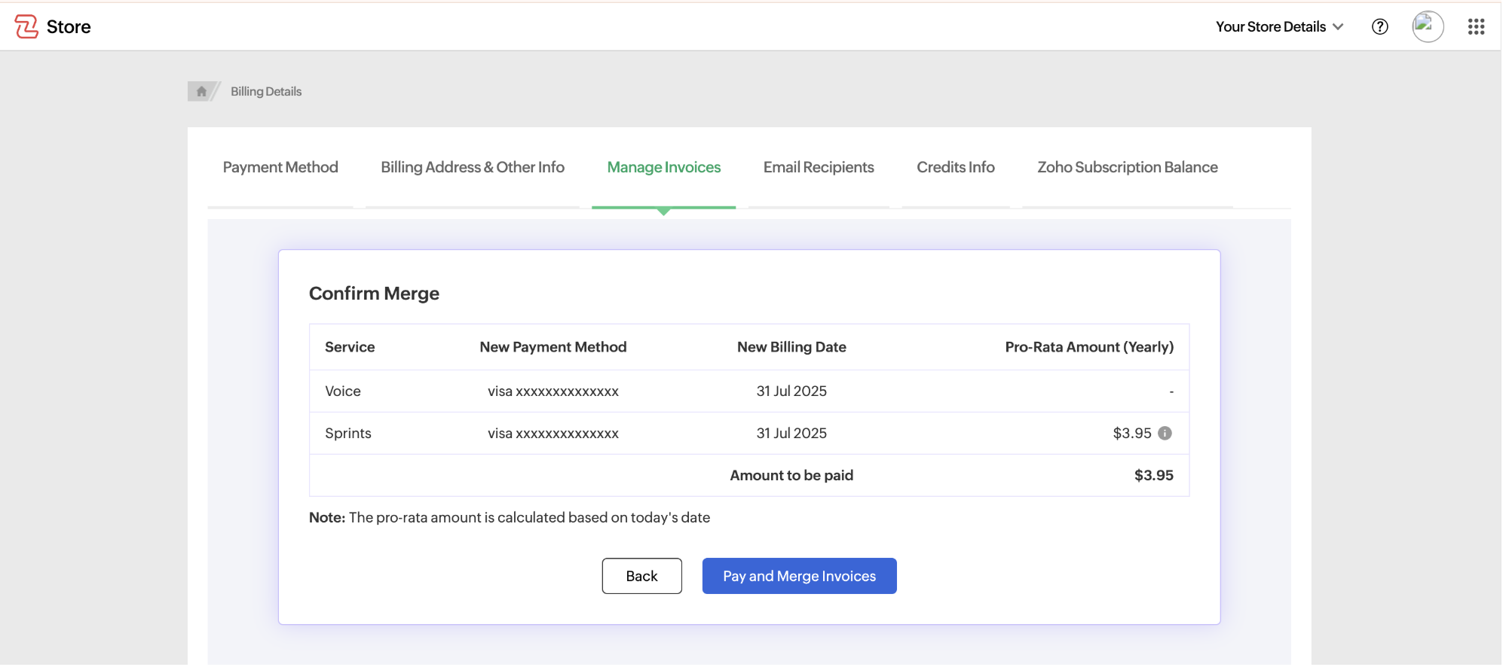Open the Zoho Subscription Balance tab
The height and width of the screenshot is (667, 1503).
1127,168
